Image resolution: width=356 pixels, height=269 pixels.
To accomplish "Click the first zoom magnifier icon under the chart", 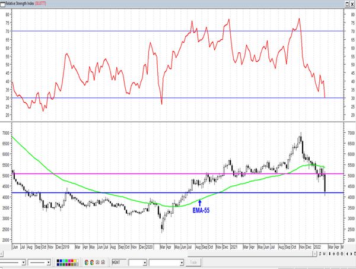I will point(338,254).
